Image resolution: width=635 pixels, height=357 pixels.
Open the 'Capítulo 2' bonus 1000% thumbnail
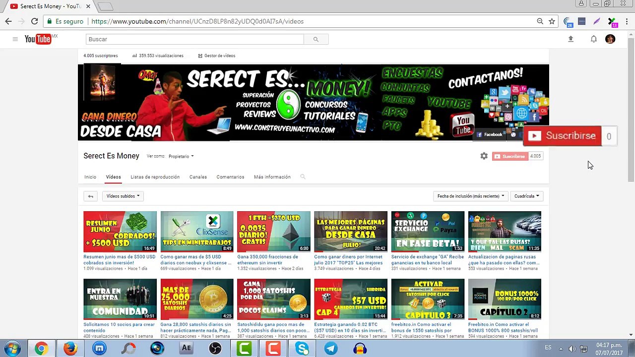505,299
